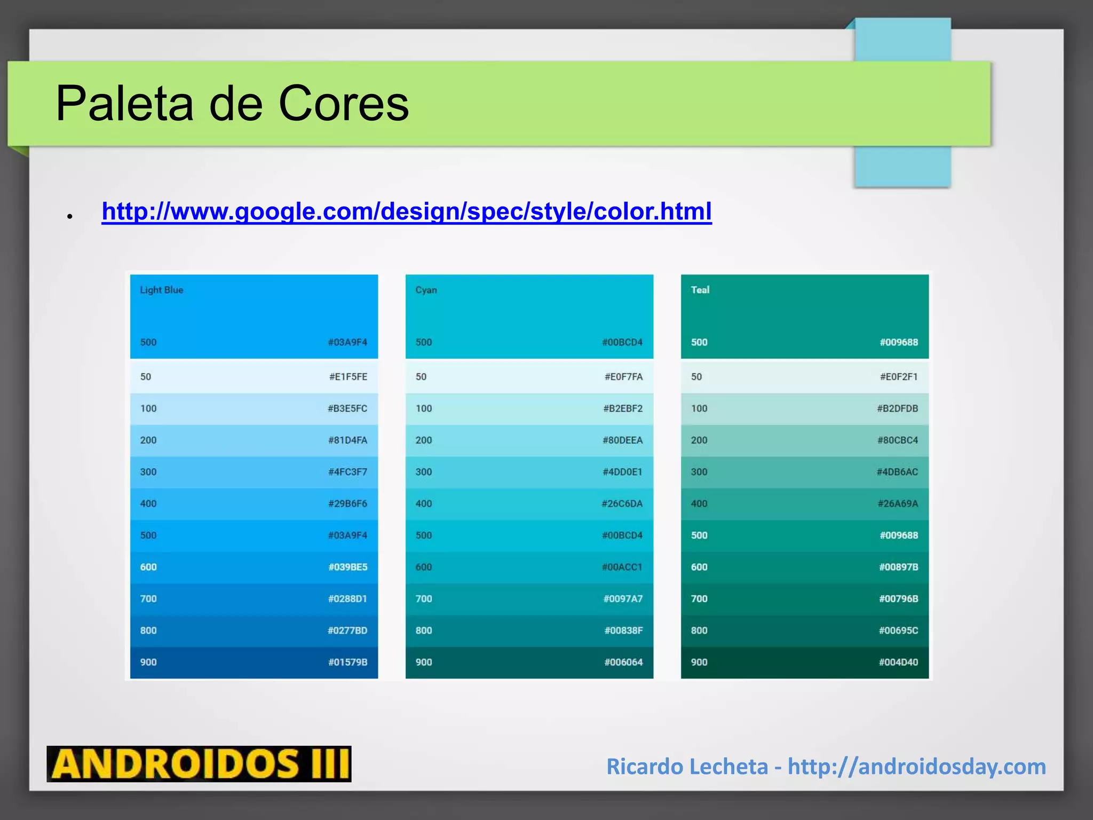Viewport: 1093px width, 820px height.
Task: Pick Teal 200 swatch #80CBC4
Action: 805,440
